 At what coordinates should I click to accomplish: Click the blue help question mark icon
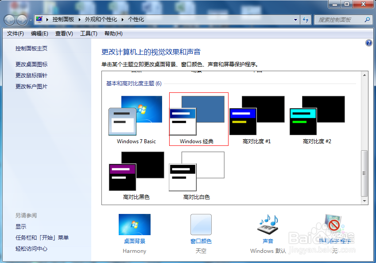point(368,43)
